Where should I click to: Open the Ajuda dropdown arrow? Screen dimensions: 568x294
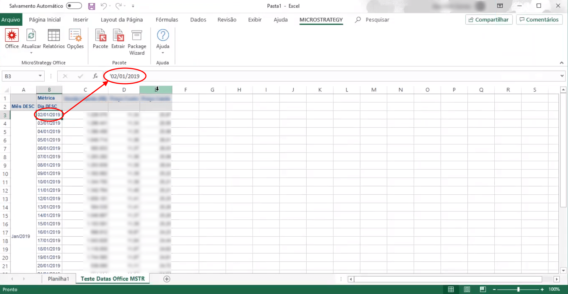(x=163, y=53)
